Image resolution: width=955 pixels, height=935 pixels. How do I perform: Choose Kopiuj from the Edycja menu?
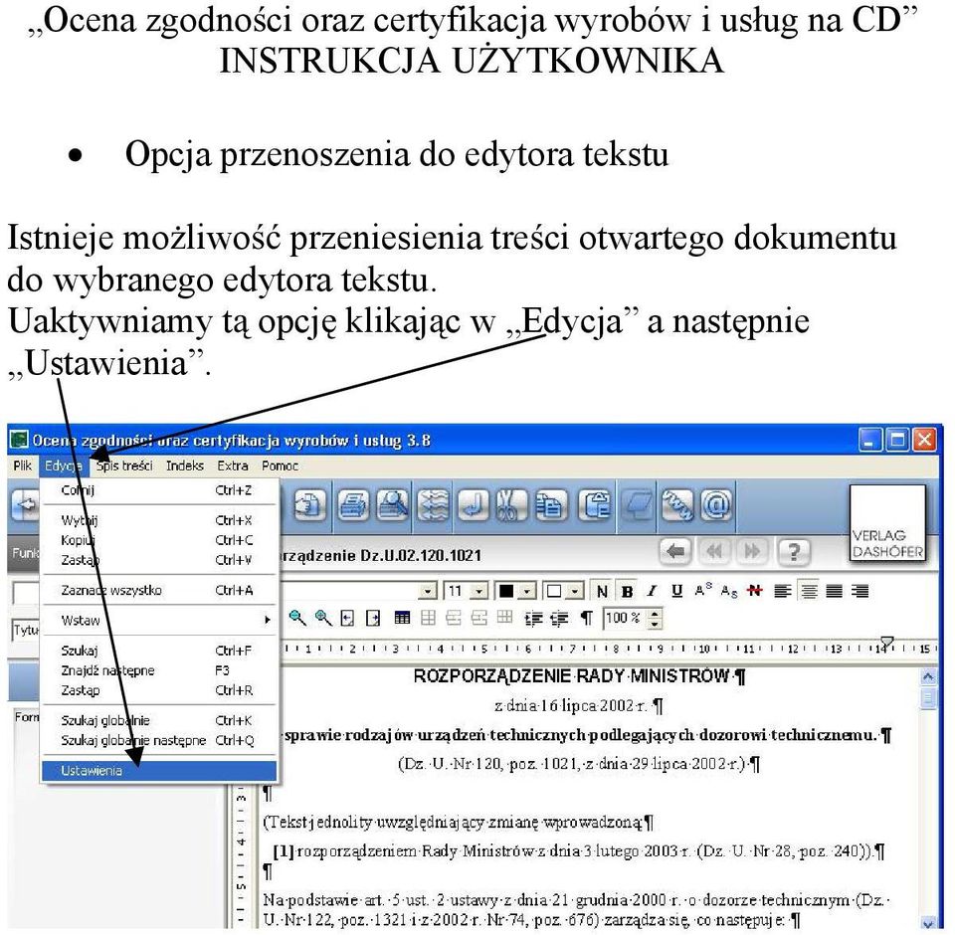[x=159, y=540]
